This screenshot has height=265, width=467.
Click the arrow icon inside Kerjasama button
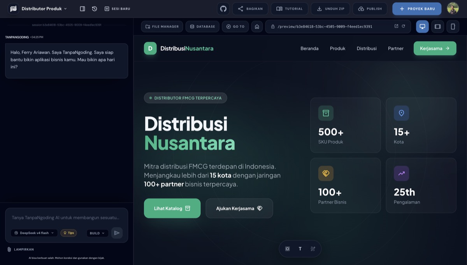click(x=448, y=48)
